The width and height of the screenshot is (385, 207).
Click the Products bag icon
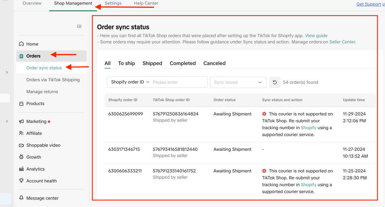pos(21,103)
